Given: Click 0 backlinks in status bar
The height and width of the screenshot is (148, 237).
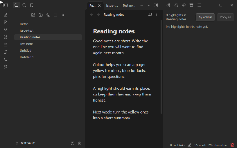Looking at the screenshot, I should coord(177,145).
